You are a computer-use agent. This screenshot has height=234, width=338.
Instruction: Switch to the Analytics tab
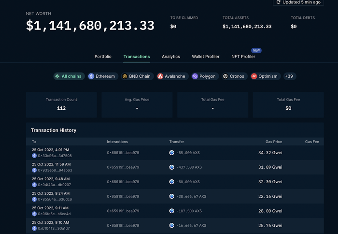coord(171,57)
